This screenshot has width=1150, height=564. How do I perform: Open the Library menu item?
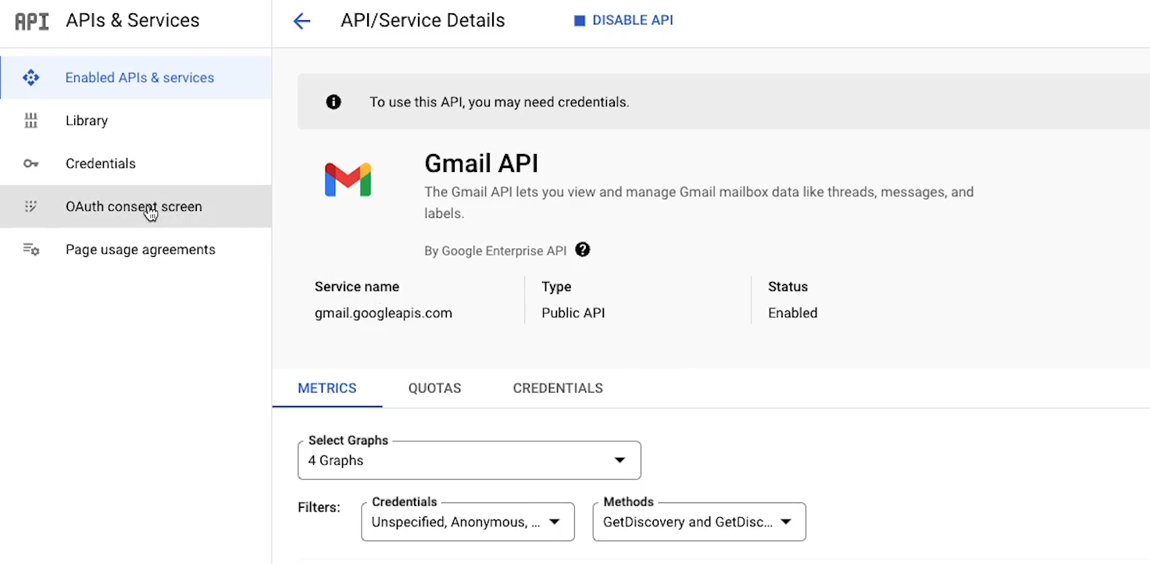pyautogui.click(x=136, y=120)
